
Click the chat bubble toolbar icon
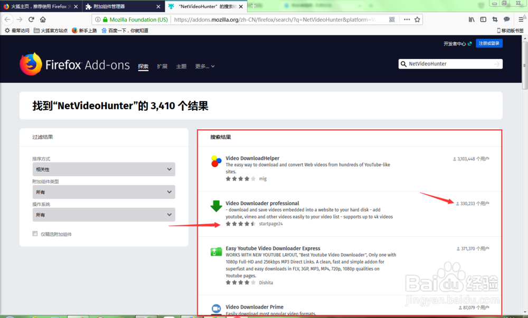click(x=506, y=20)
